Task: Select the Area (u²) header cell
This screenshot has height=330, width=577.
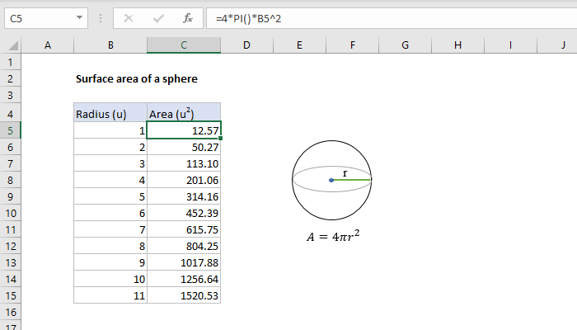Action: coord(184,113)
